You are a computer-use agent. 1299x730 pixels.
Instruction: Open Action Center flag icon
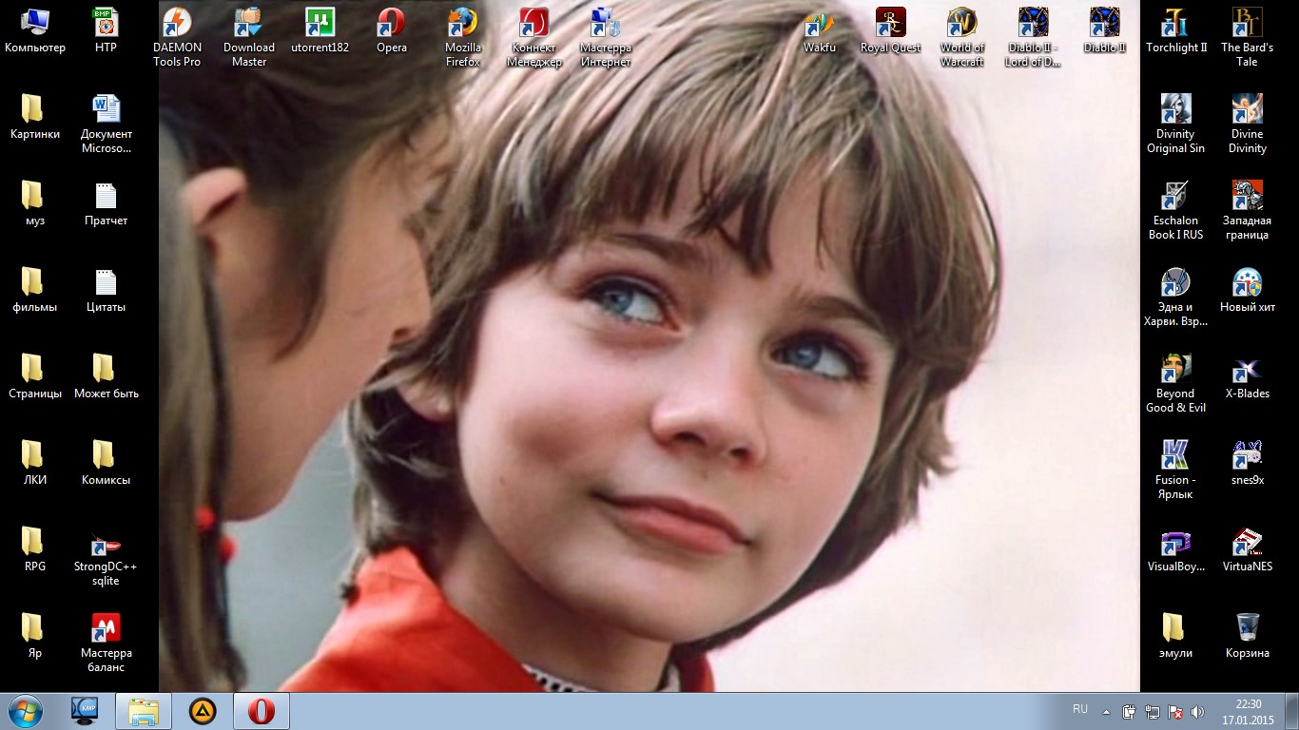pos(1175,711)
